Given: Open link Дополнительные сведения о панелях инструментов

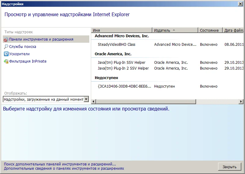Looking at the screenshot, I should pos(64,169).
